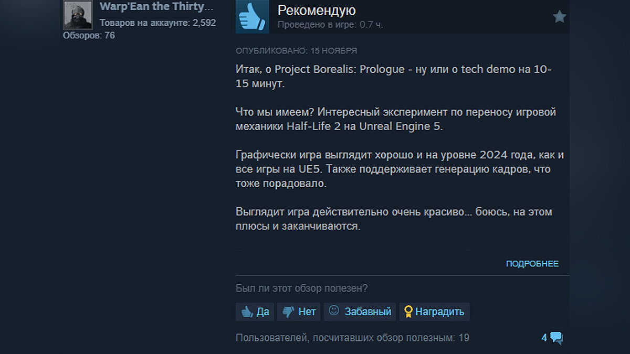
Task: Click the smiley icon in Забавный button
Action: click(x=334, y=310)
